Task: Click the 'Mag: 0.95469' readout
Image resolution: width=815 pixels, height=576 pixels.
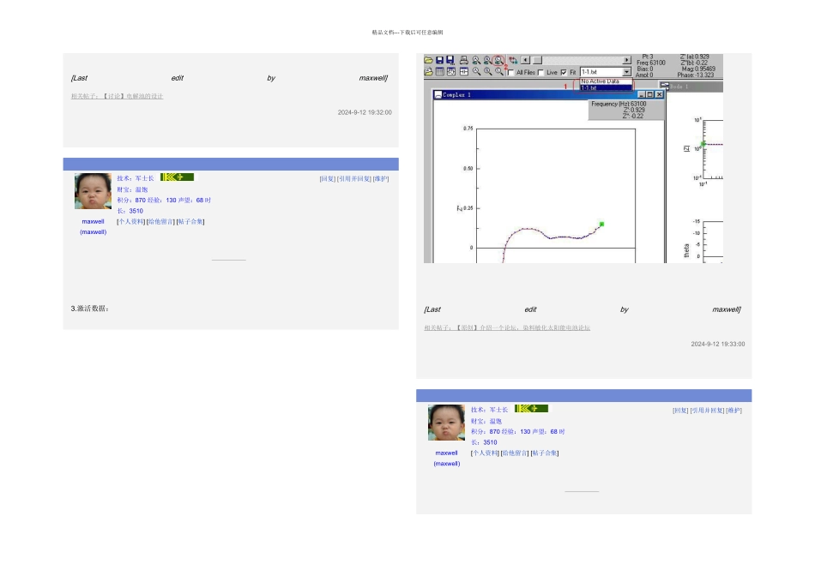Action: (x=698, y=69)
